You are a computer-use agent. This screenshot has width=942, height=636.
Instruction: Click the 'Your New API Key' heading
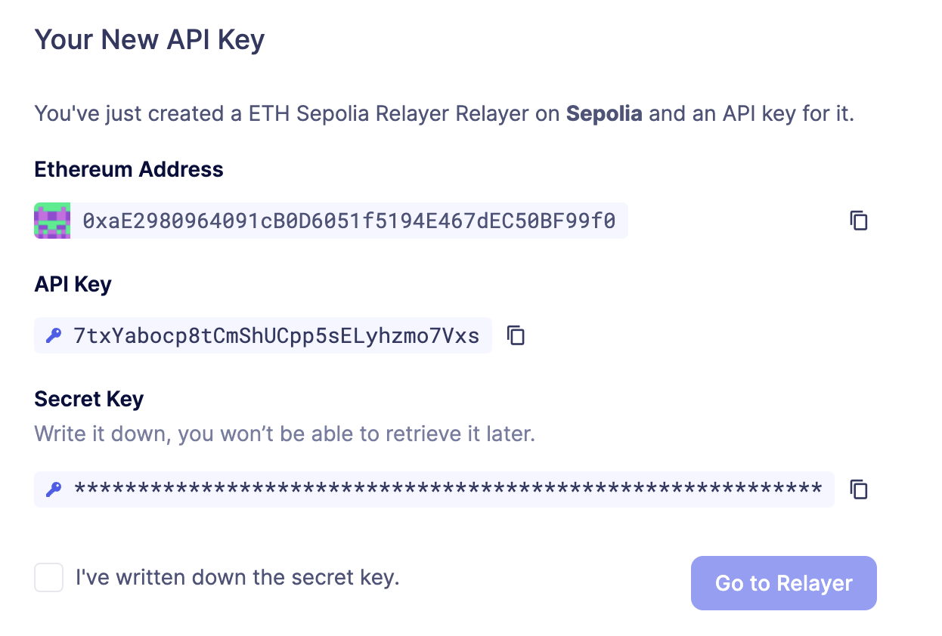click(x=148, y=39)
